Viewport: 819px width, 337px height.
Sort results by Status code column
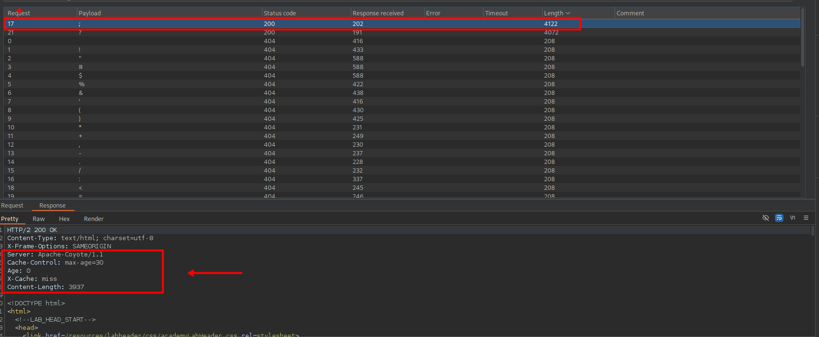[280, 13]
